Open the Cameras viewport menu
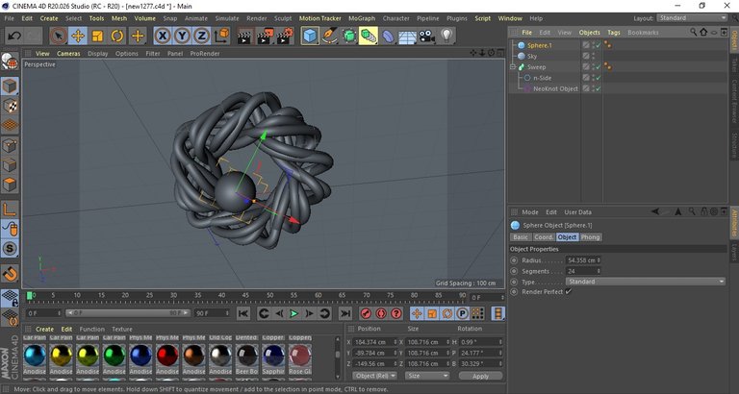Screen dimensions: 739x394 (x=69, y=54)
